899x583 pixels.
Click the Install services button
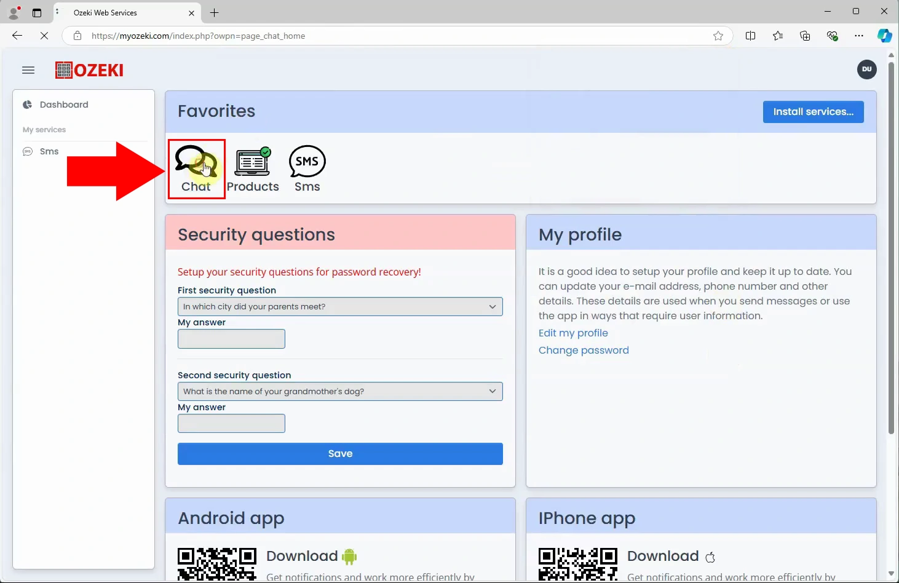pos(813,112)
